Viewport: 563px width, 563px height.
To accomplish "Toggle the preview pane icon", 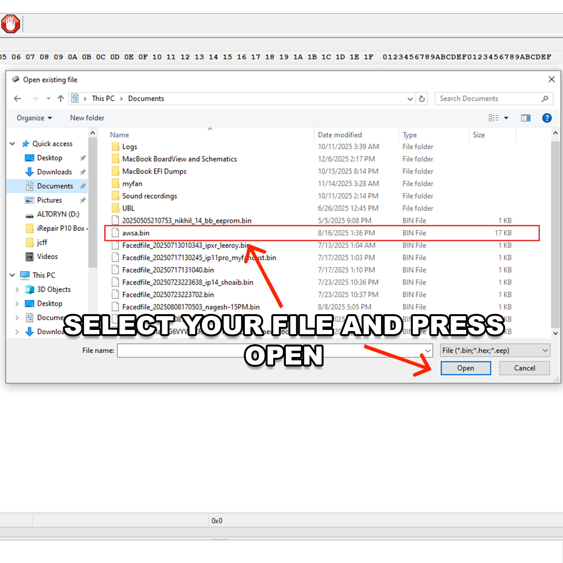I will click(x=526, y=118).
